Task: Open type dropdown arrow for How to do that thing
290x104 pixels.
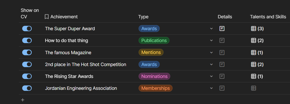Action: 211,41
